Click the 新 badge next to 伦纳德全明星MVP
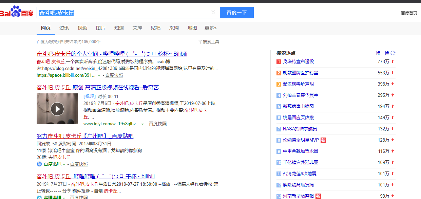 [x=323, y=140]
